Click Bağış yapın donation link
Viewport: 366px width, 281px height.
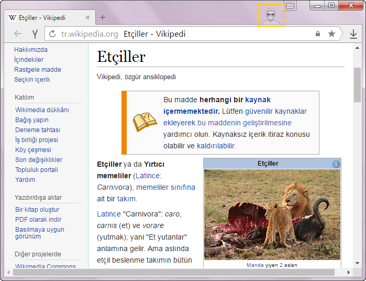click(32, 120)
